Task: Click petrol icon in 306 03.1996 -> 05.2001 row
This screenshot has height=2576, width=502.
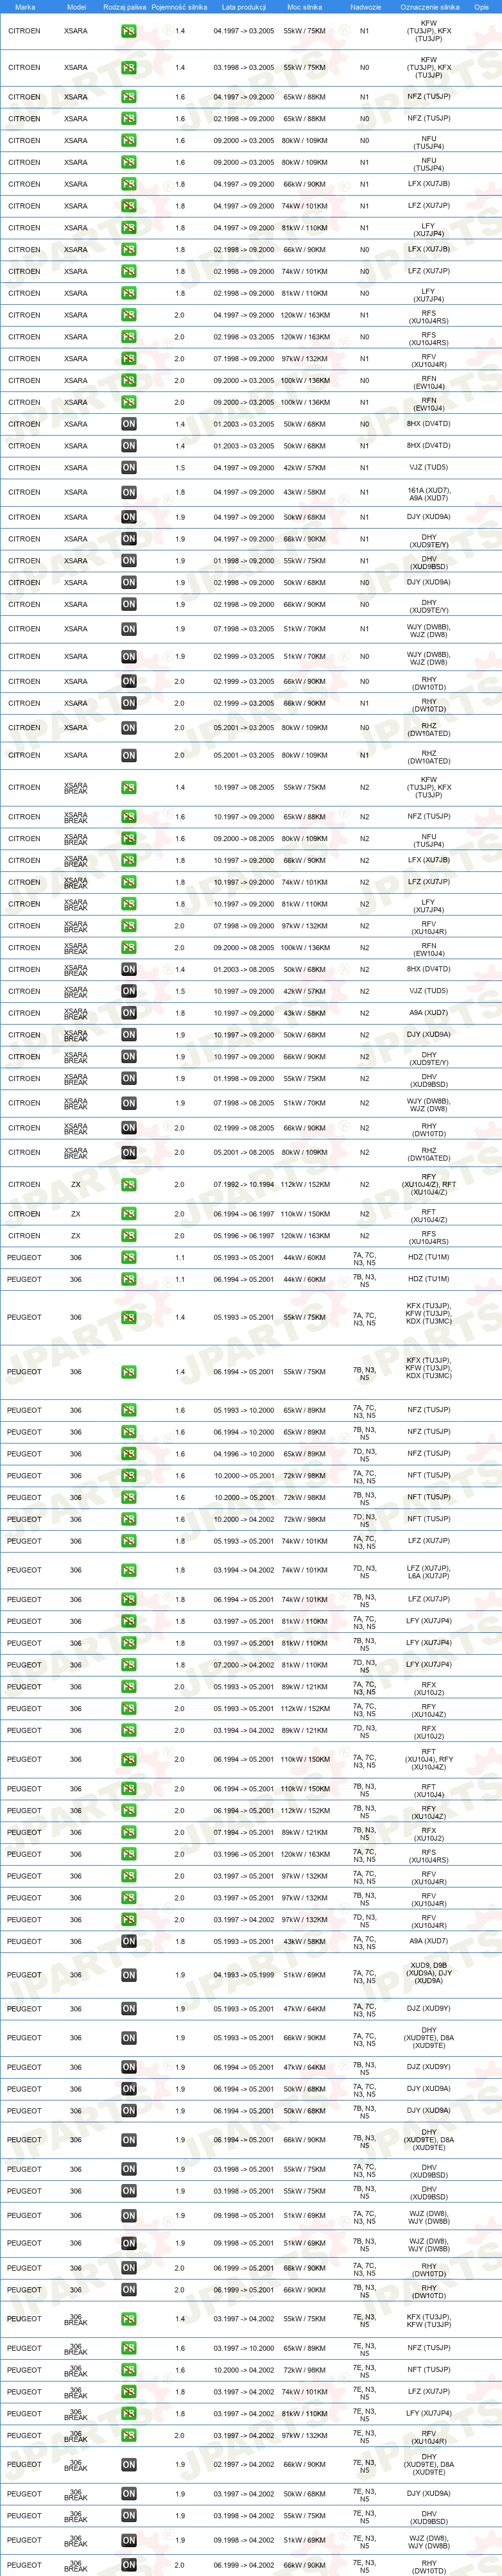Action: 129,1854
